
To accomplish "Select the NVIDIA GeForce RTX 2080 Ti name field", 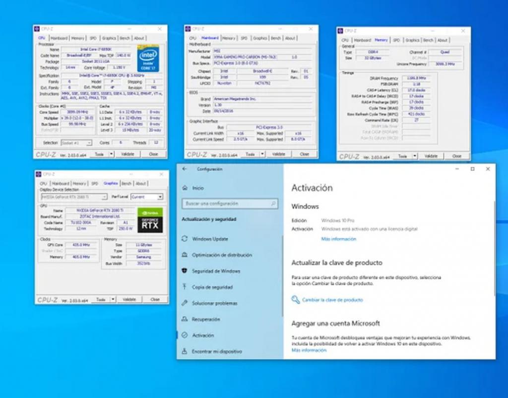I will [x=100, y=210].
